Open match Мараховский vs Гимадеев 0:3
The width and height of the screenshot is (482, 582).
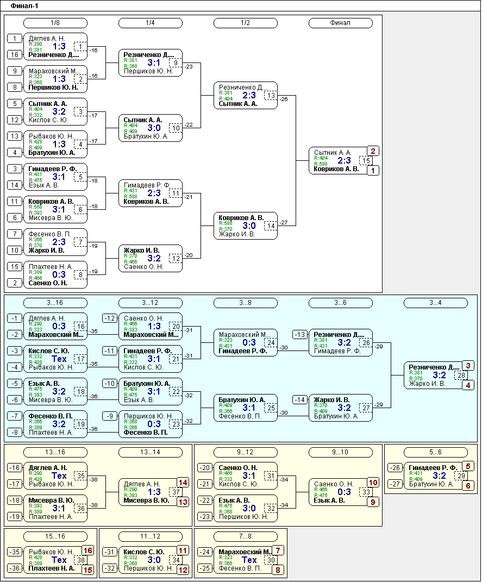click(x=245, y=343)
